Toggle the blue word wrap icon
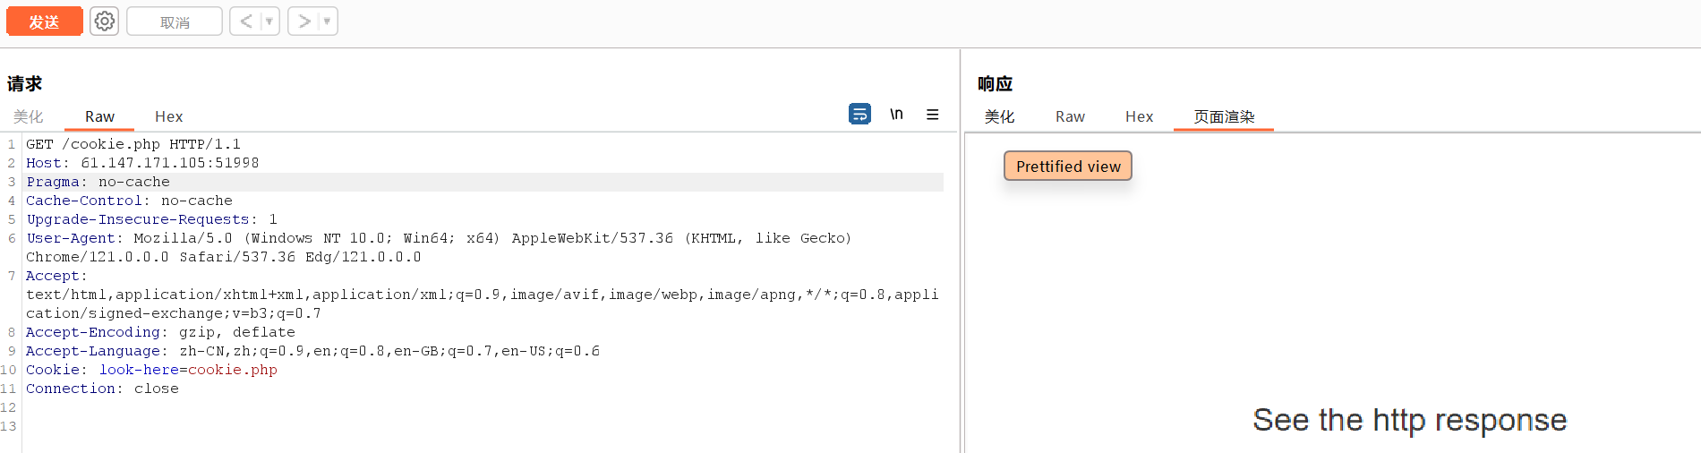 point(859,114)
